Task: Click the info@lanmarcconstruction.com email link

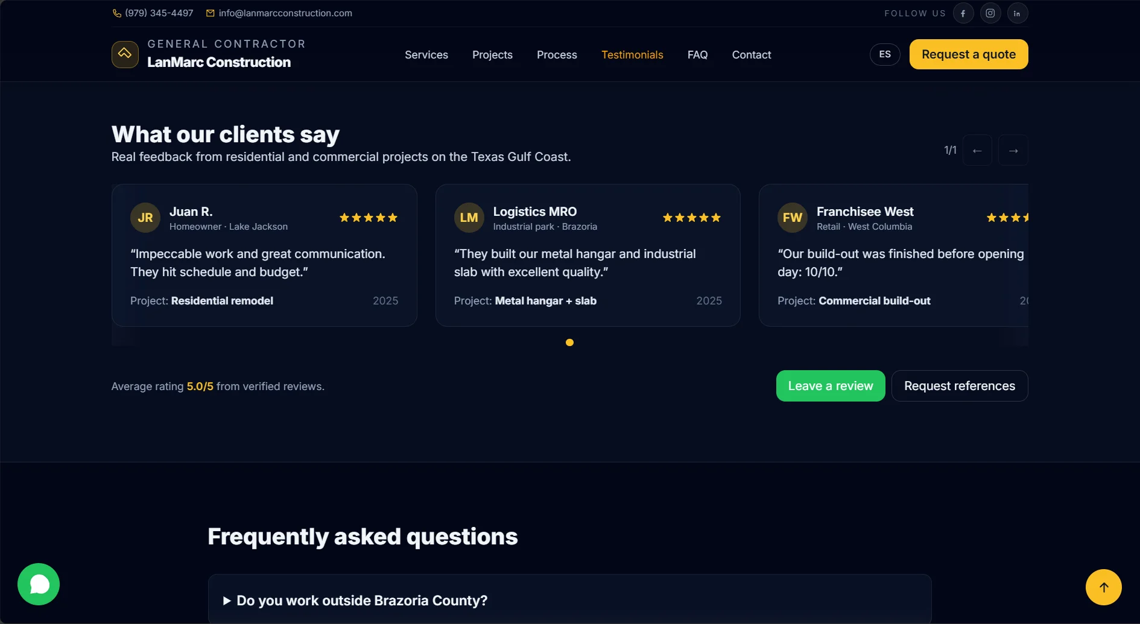Action: click(x=285, y=13)
